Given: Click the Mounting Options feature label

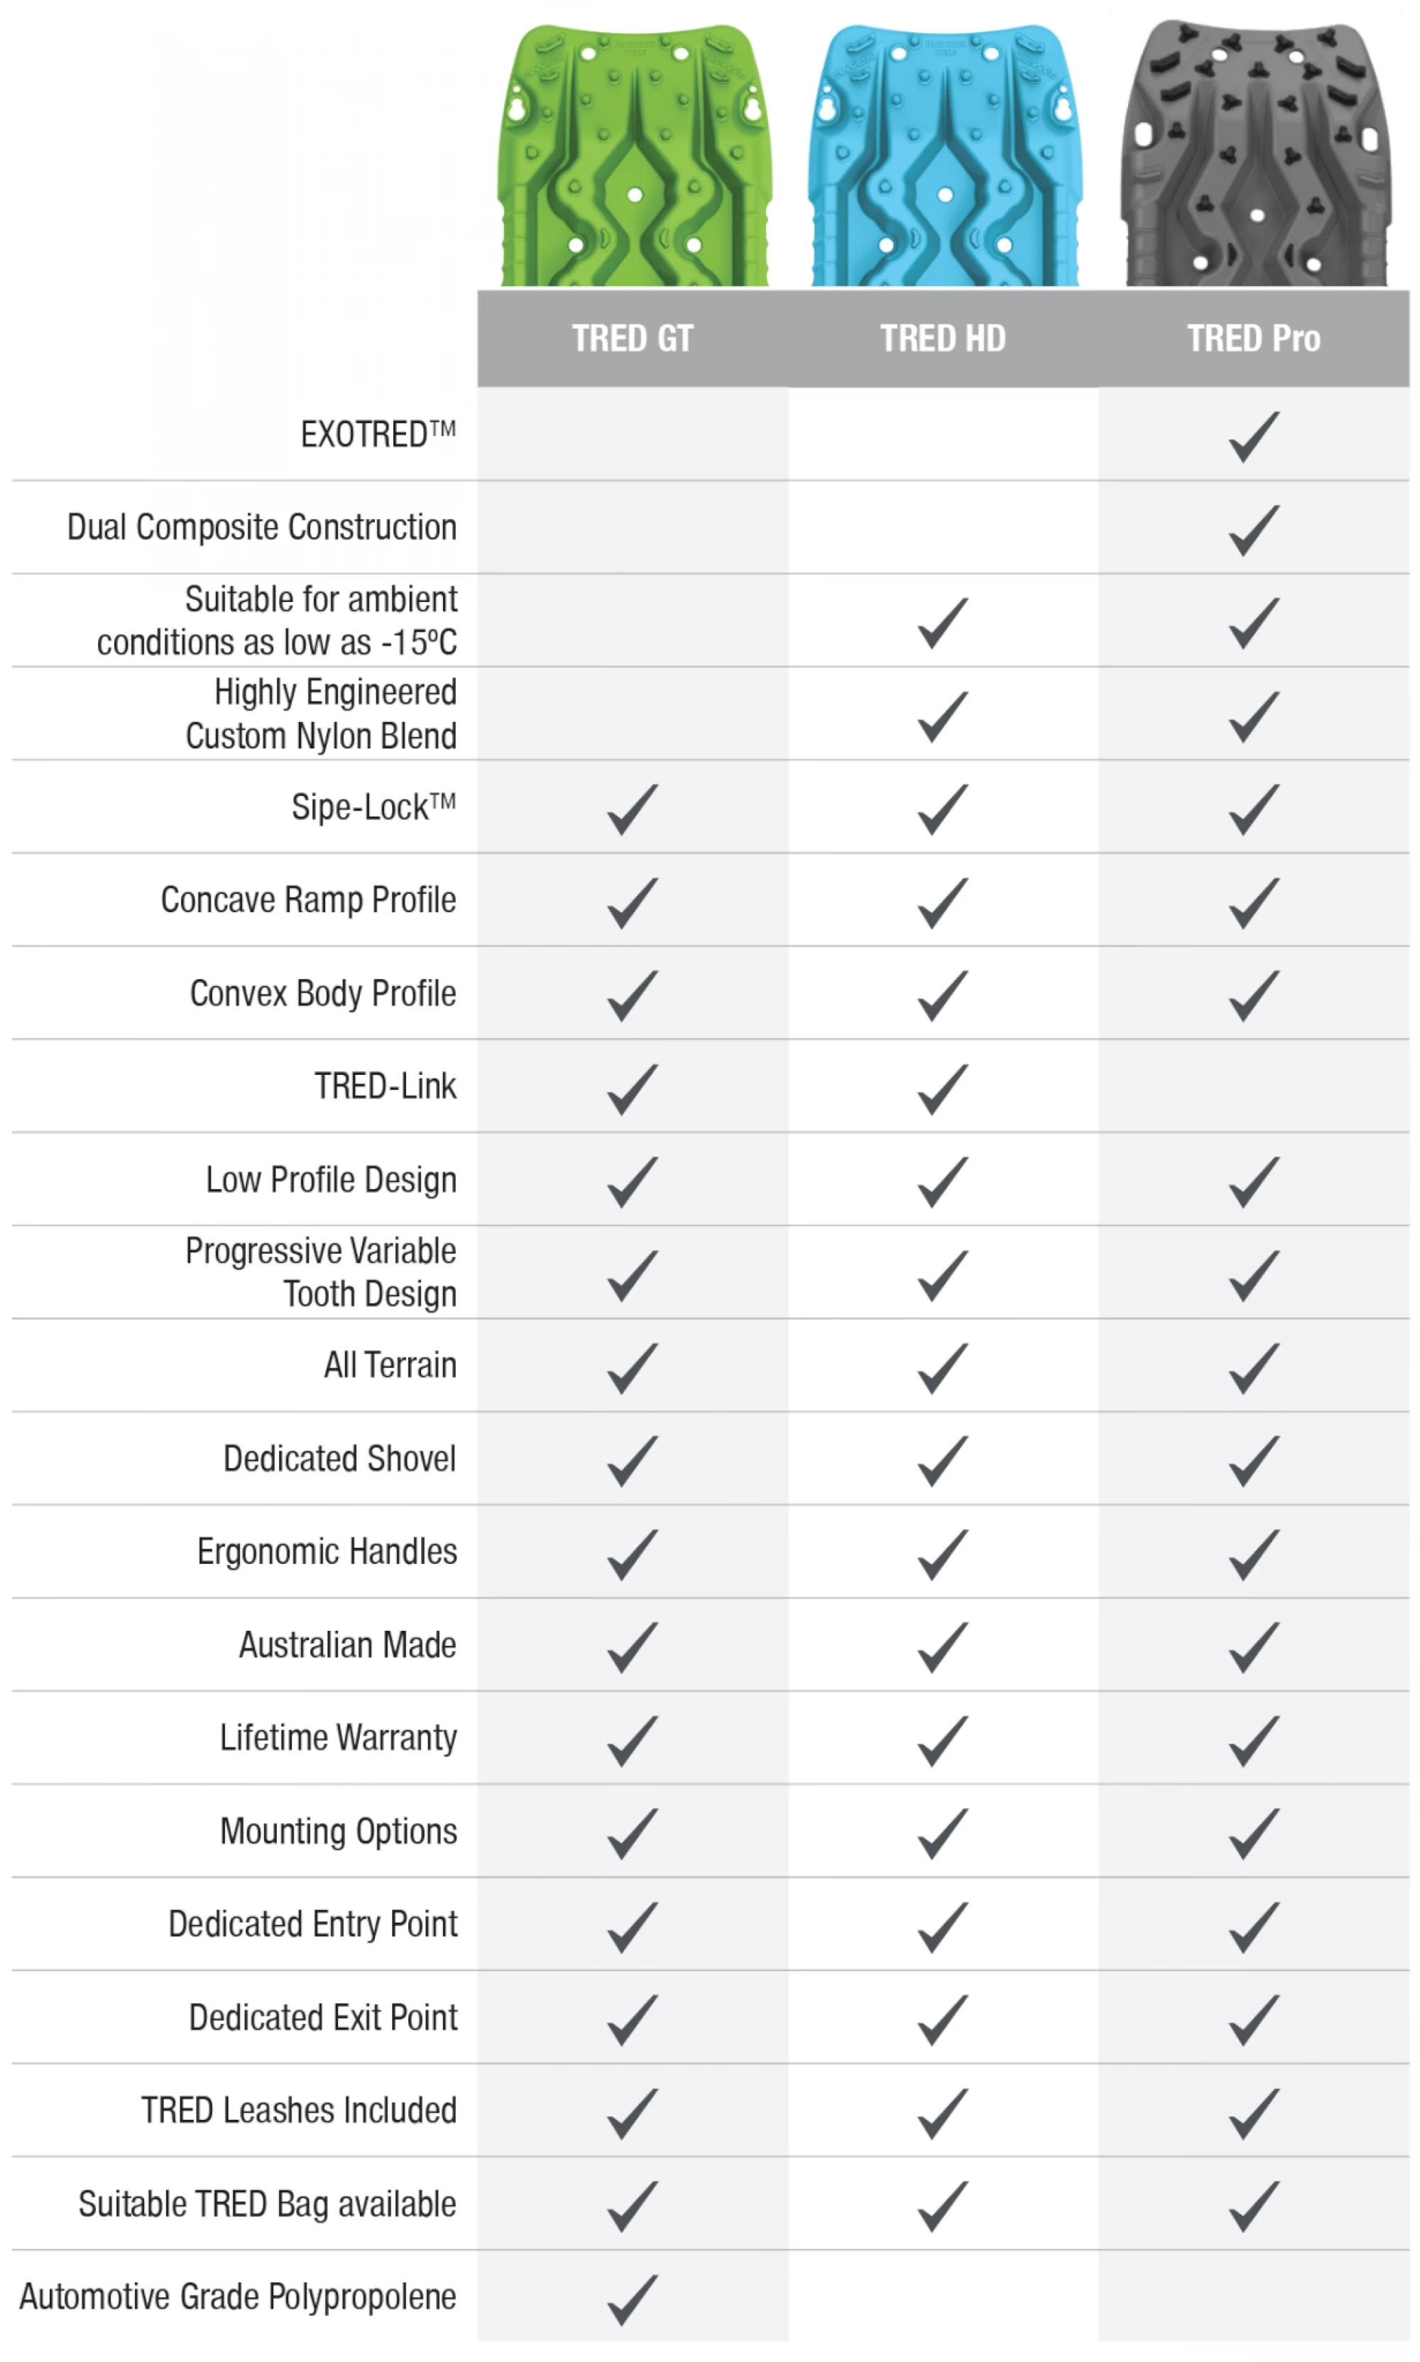Looking at the screenshot, I should coord(339,1831).
